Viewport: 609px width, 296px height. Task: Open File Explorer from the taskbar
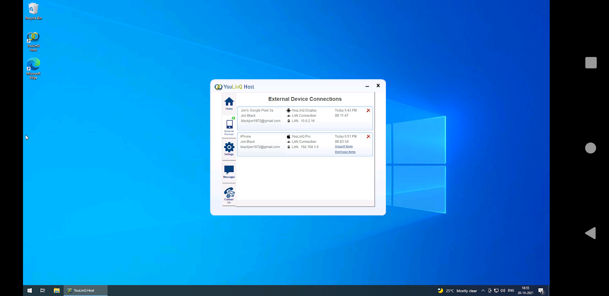point(57,290)
